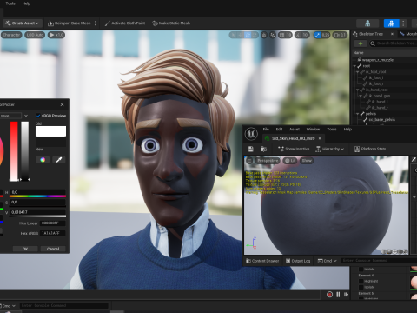Select the grey skeleton editor mode icon

(367, 23)
